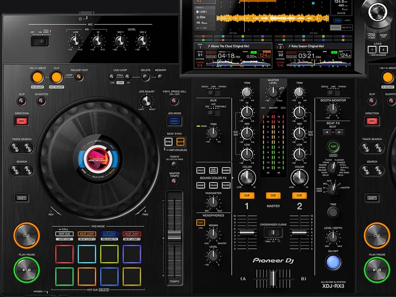Select HOT CUE pad mode

click(x=65, y=234)
